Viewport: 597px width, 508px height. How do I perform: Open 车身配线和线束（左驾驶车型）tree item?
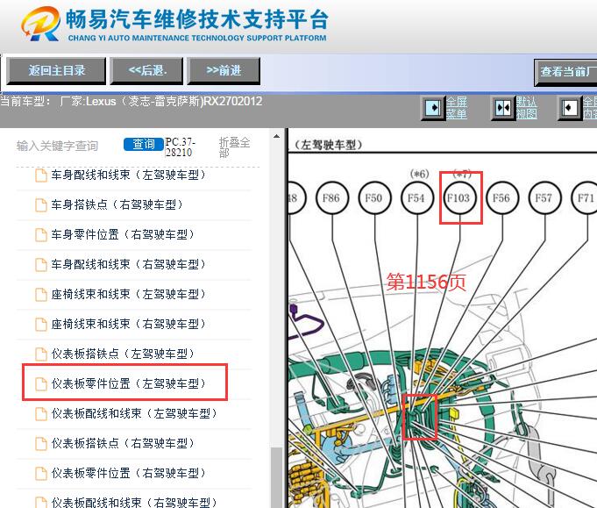128,175
